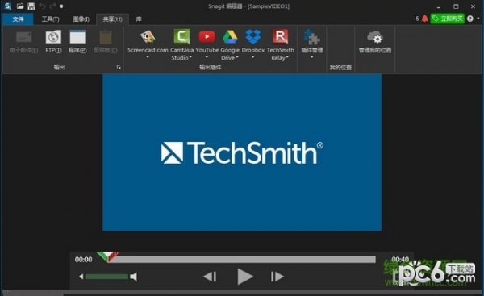The image size is (484, 296).
Task: Click the small speaker at the volume slider's left
Action: [81, 277]
